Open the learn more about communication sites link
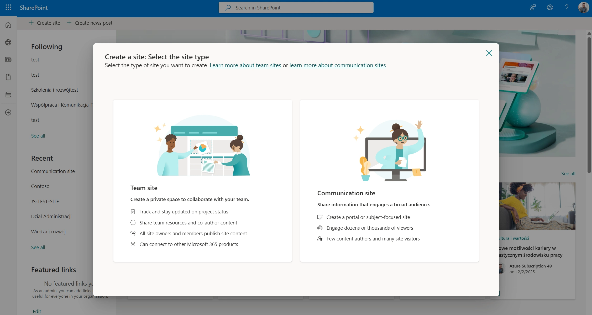The image size is (592, 315). click(338, 65)
